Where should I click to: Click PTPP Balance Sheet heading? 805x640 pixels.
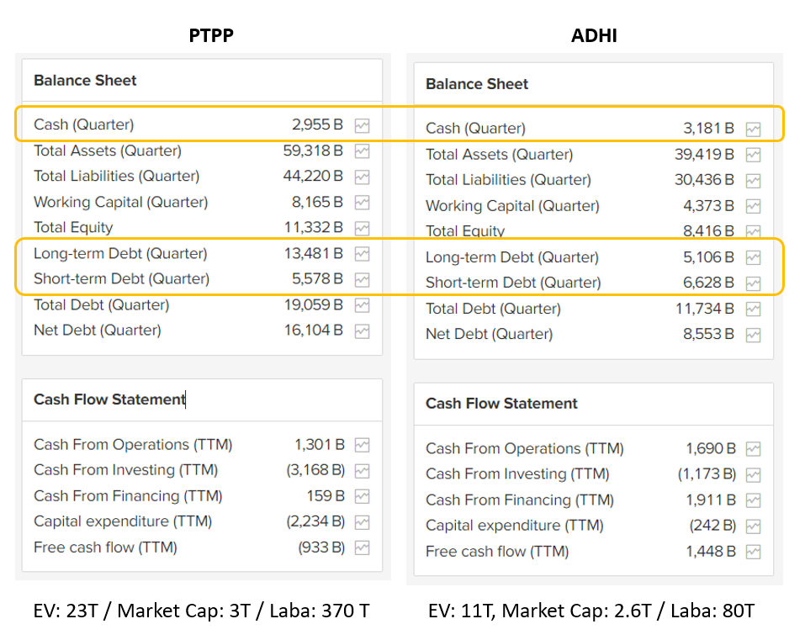click(85, 81)
